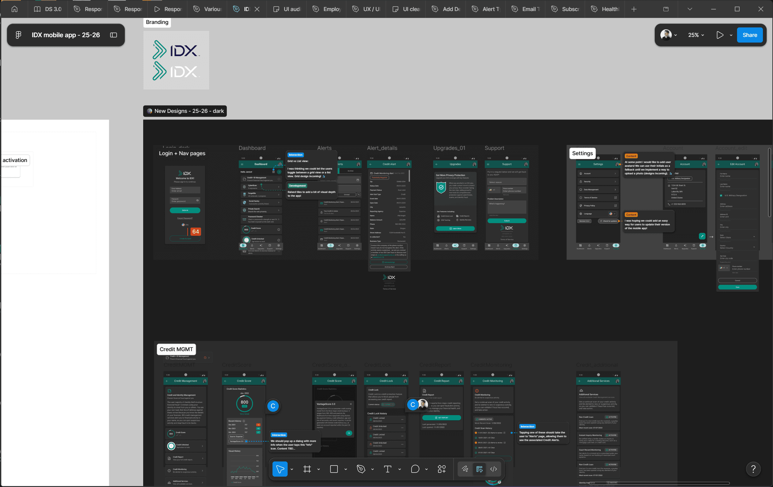Image resolution: width=773 pixels, height=487 pixels.
Task: Select the Upgrades_01 frame title
Action: pyautogui.click(x=449, y=148)
